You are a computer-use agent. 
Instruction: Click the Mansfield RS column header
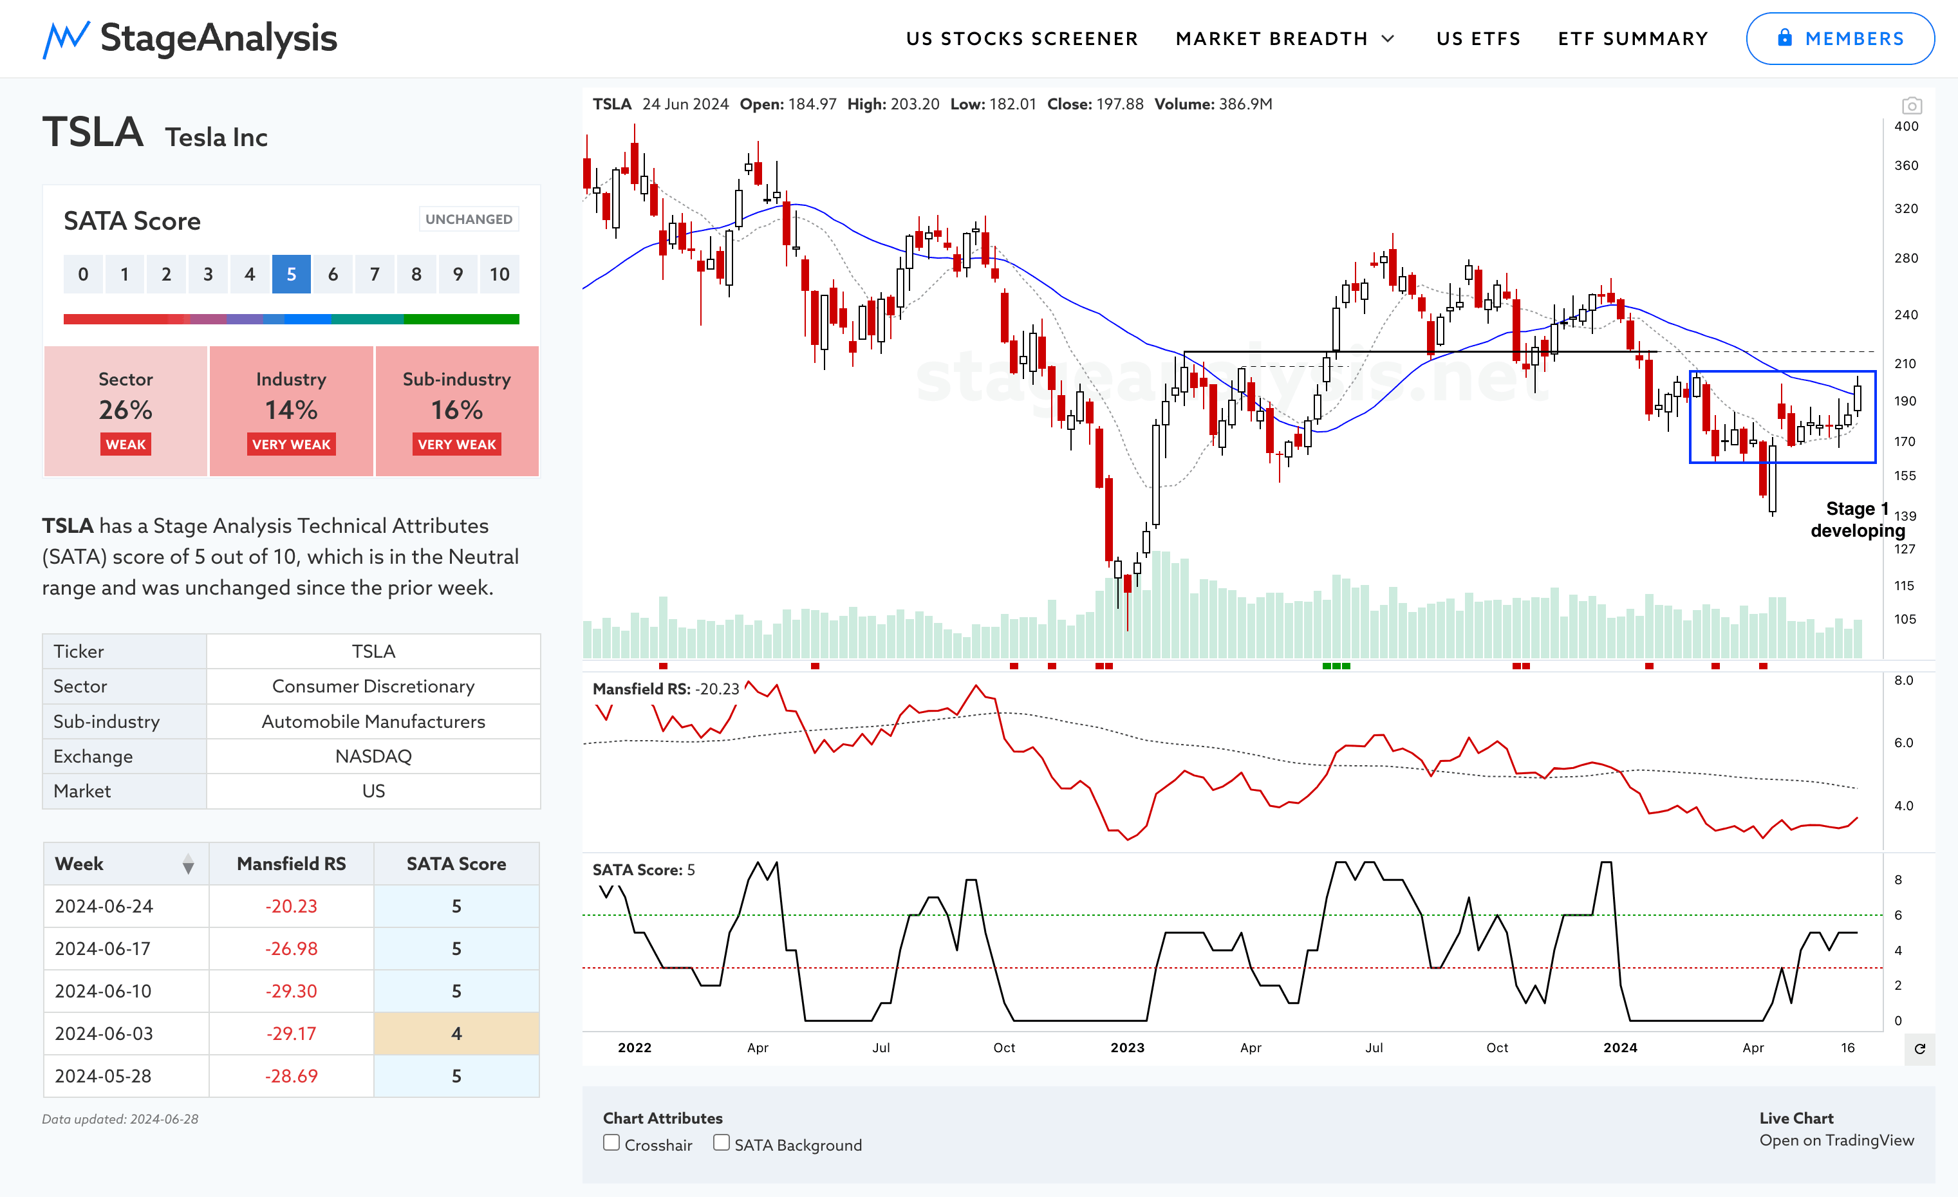291,864
